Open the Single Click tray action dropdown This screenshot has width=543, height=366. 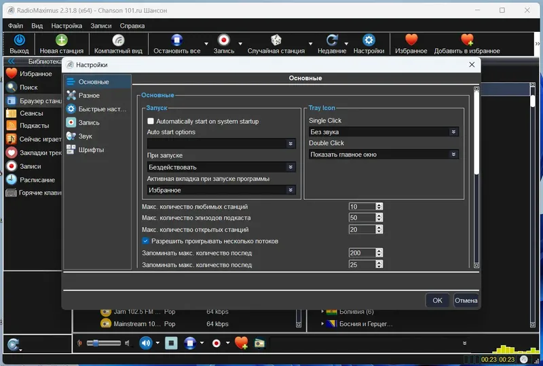pos(383,131)
